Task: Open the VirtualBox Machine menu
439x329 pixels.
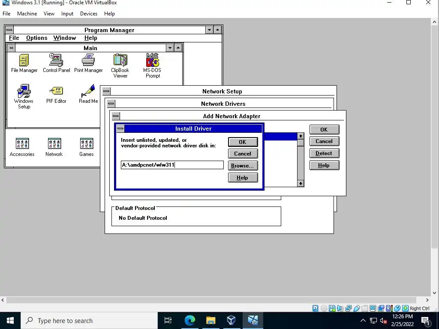Action: tap(27, 14)
